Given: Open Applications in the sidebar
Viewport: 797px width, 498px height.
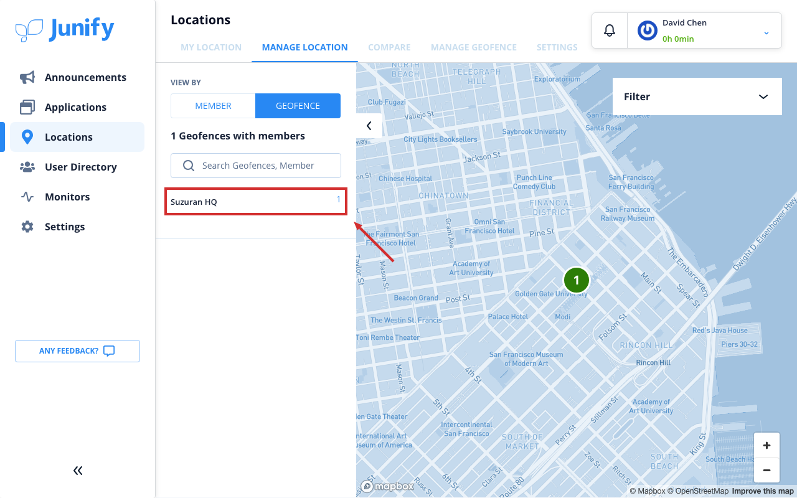Looking at the screenshot, I should [77, 107].
